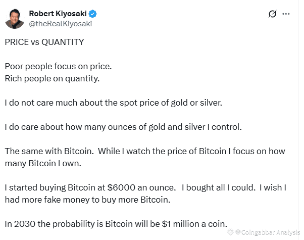304x240 pixels.
Task: Open Robert Kiyosaki's profile picture
Action: 15,18
